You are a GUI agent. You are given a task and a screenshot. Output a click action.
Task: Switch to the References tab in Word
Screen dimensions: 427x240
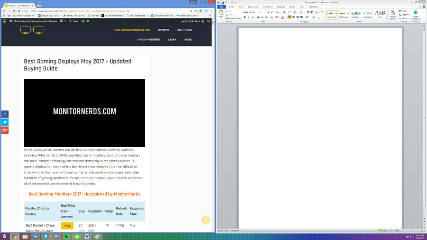pyautogui.click(x=268, y=7)
